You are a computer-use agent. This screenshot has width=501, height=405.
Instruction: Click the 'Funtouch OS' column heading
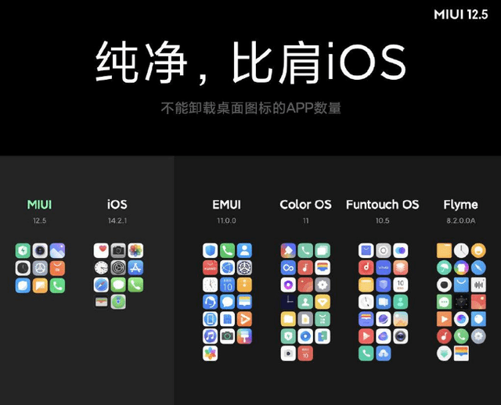coord(383,205)
